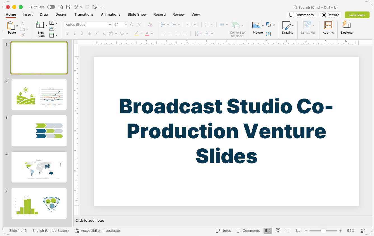Click Accessibility: Investigate in status bar
Screen dimensions: 374x236
point(97,231)
